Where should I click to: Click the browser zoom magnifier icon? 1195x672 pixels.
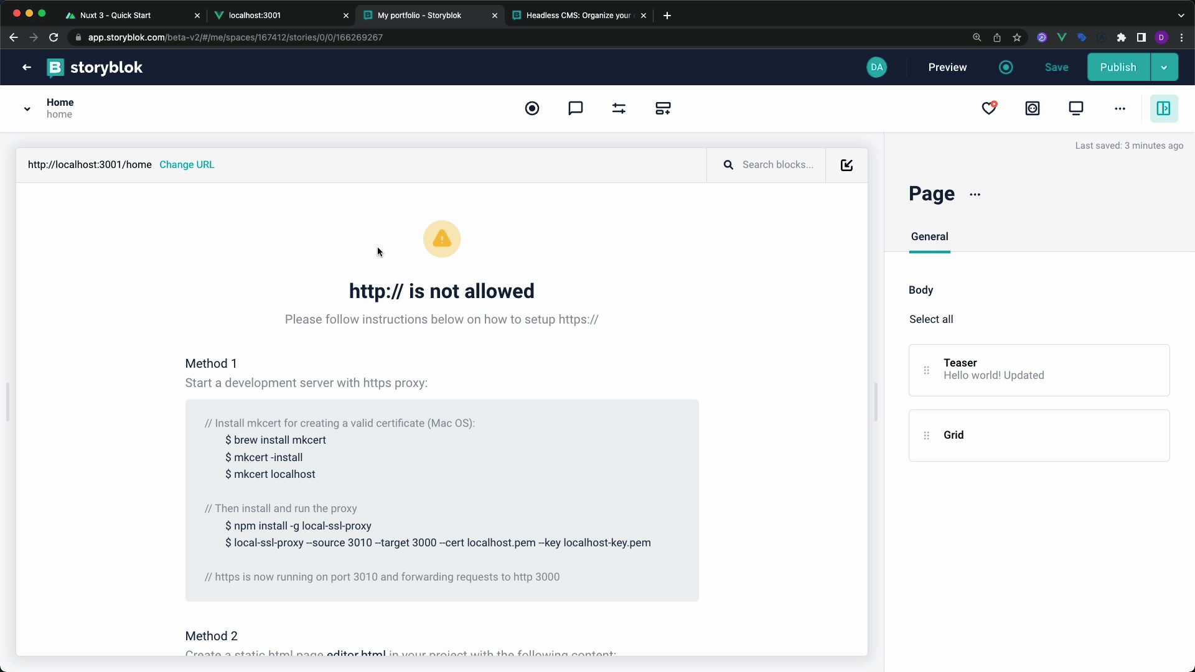[x=977, y=37]
